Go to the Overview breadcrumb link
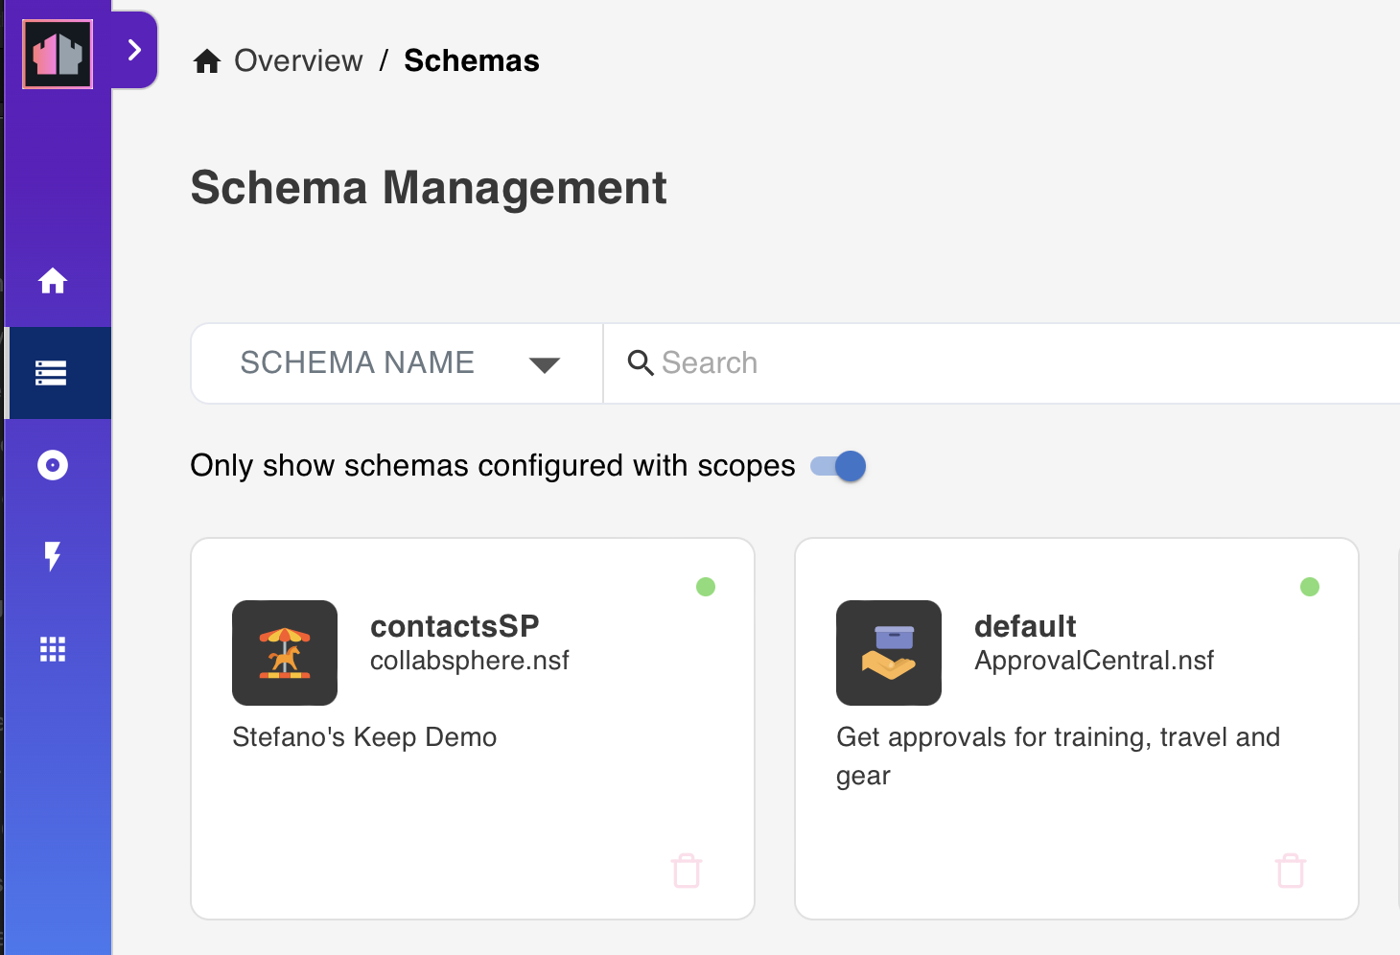The height and width of the screenshot is (955, 1400). 298,60
